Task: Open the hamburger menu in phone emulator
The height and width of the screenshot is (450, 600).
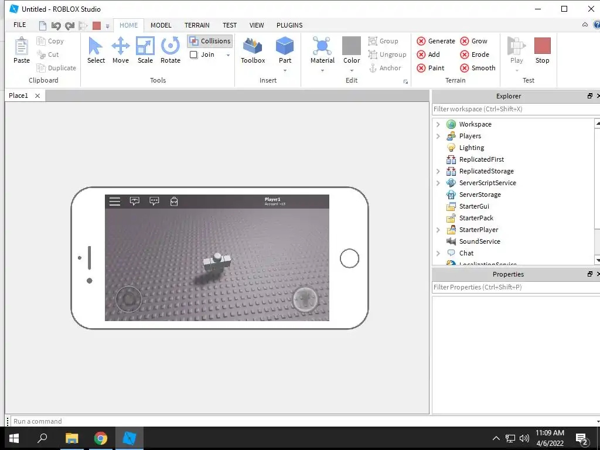Action: pyautogui.click(x=115, y=202)
